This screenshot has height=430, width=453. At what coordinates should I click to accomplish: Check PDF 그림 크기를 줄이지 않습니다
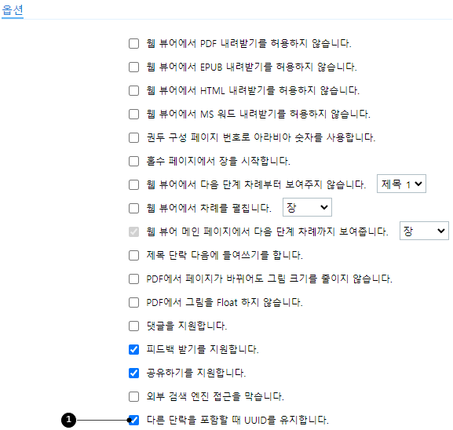(x=133, y=279)
